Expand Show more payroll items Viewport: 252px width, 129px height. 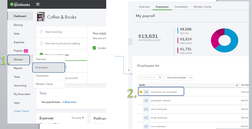[69, 102]
